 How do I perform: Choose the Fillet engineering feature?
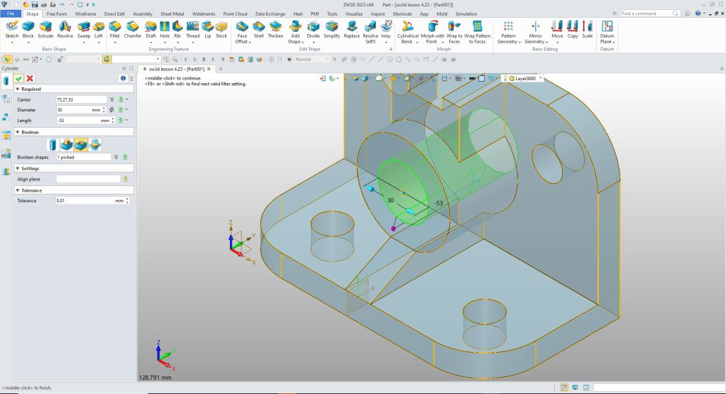tap(114, 28)
